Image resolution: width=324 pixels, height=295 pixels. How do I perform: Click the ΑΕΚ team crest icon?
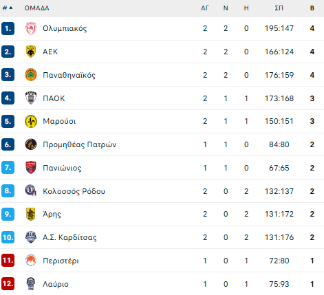tap(31, 52)
